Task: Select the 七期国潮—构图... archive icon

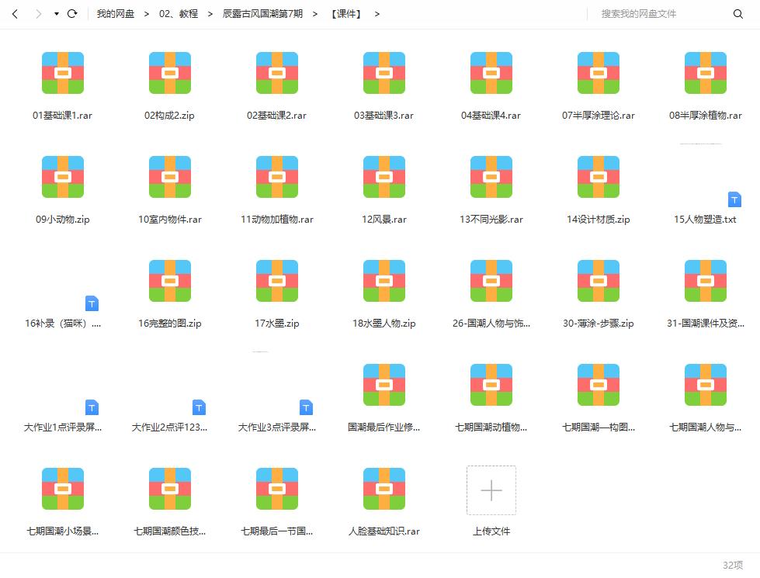Action: (599, 385)
